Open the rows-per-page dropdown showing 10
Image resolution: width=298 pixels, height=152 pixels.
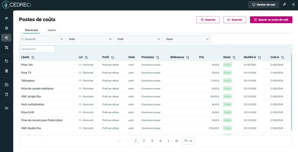[188, 141]
